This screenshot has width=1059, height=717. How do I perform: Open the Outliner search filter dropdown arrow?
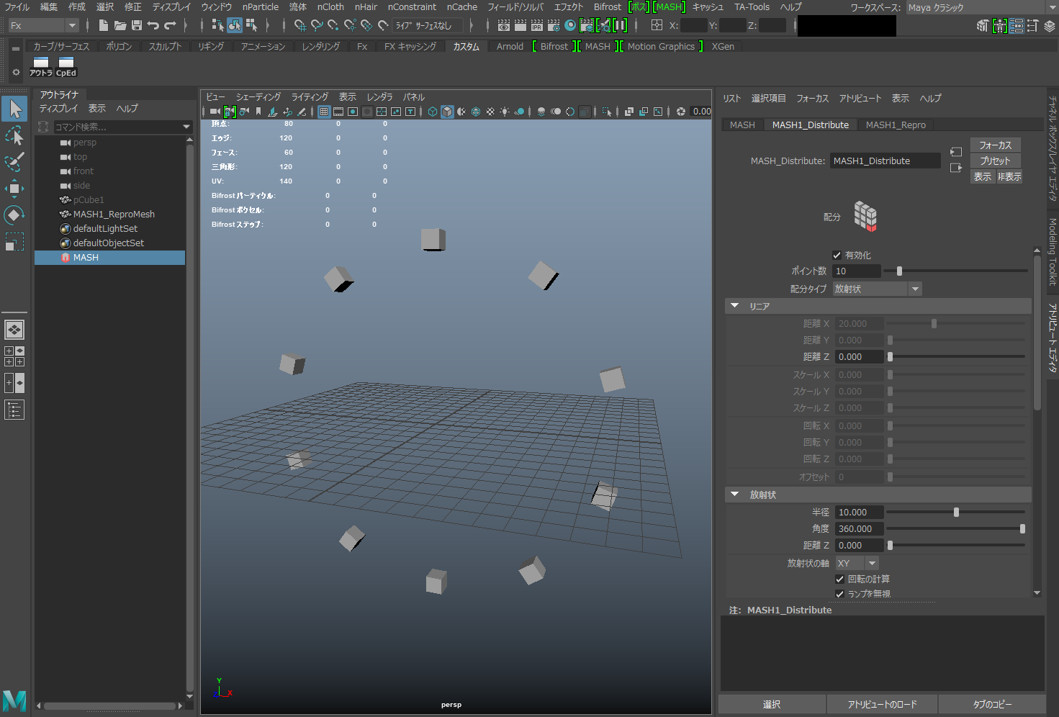coord(186,127)
